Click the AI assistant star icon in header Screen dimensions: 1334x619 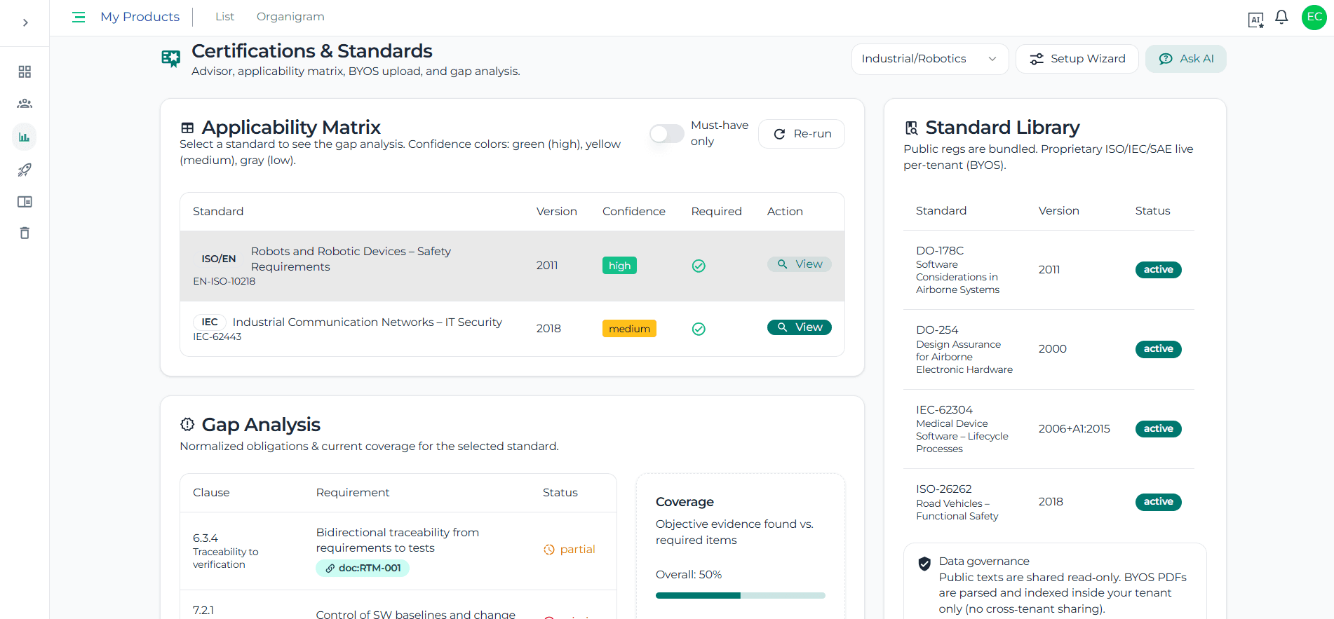(x=1255, y=20)
